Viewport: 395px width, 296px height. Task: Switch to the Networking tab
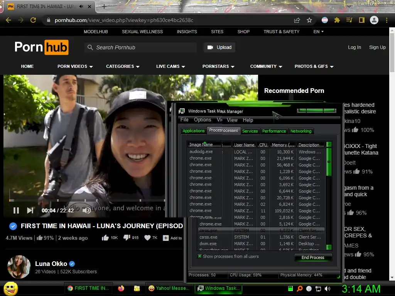coord(301,131)
